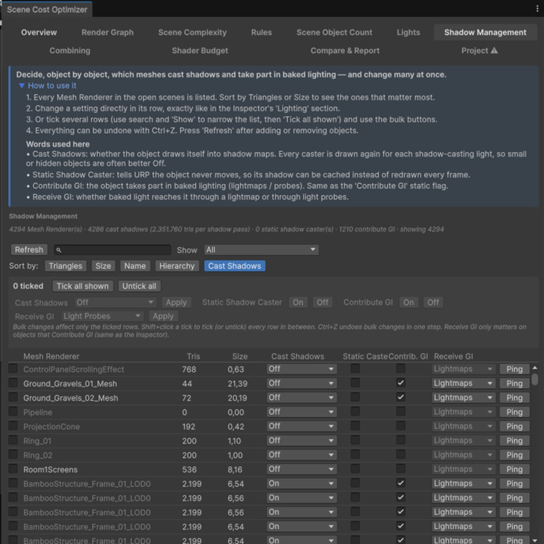Tick the Pipeline row selection checkbox

13,411
